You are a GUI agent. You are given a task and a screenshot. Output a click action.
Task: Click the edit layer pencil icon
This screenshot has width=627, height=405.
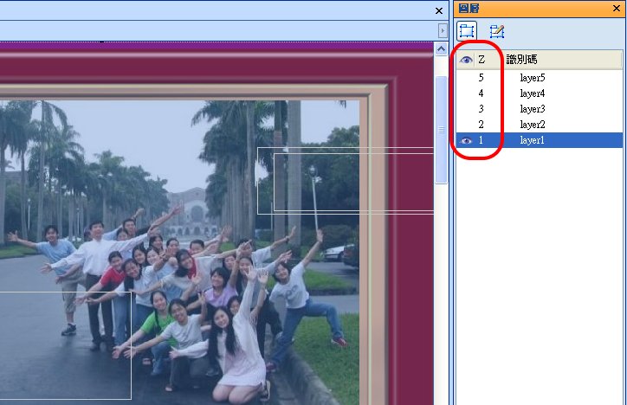point(497,32)
